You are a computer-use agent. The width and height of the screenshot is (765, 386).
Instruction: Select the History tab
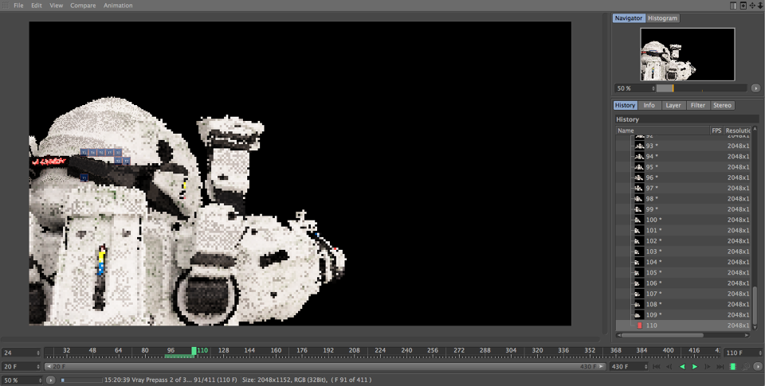click(625, 105)
